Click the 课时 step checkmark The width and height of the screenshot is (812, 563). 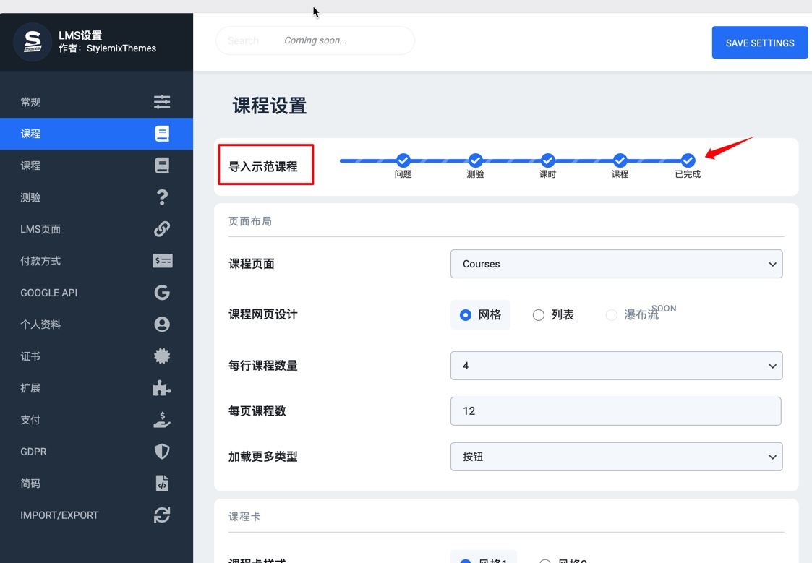(548, 160)
